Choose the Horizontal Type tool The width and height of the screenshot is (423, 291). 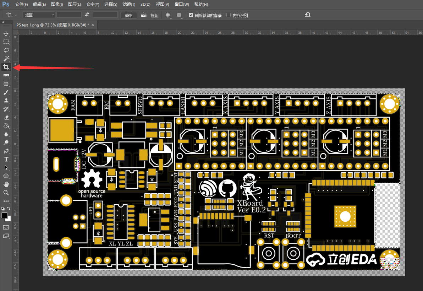click(6, 160)
